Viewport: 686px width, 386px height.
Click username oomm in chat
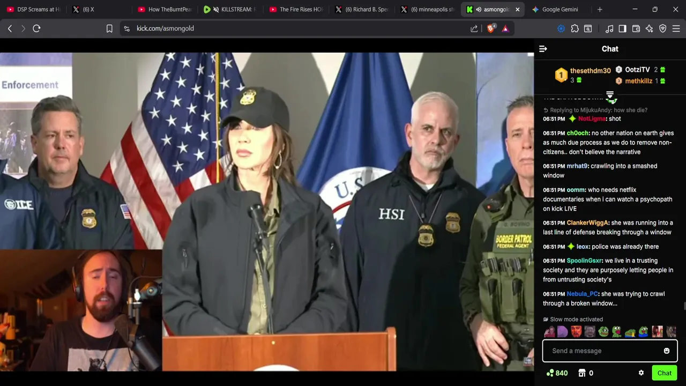(576, 190)
